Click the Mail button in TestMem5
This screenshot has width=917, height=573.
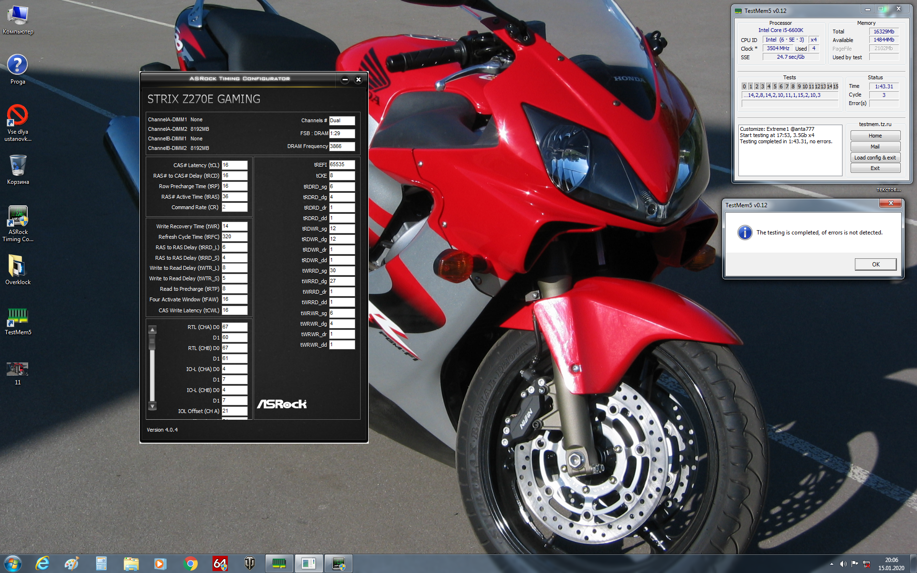(875, 147)
